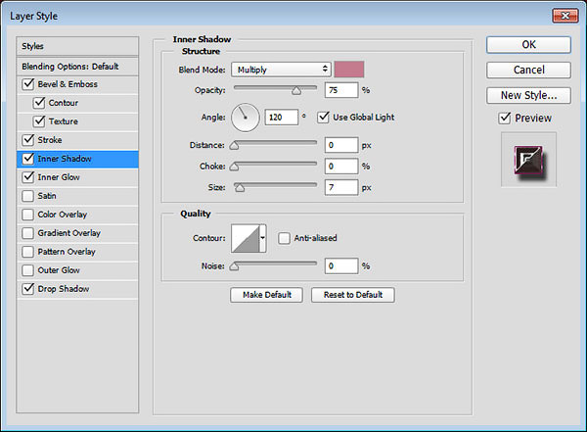Click the Choke slider handle
Viewport: 587px width, 432px height.
coord(234,167)
